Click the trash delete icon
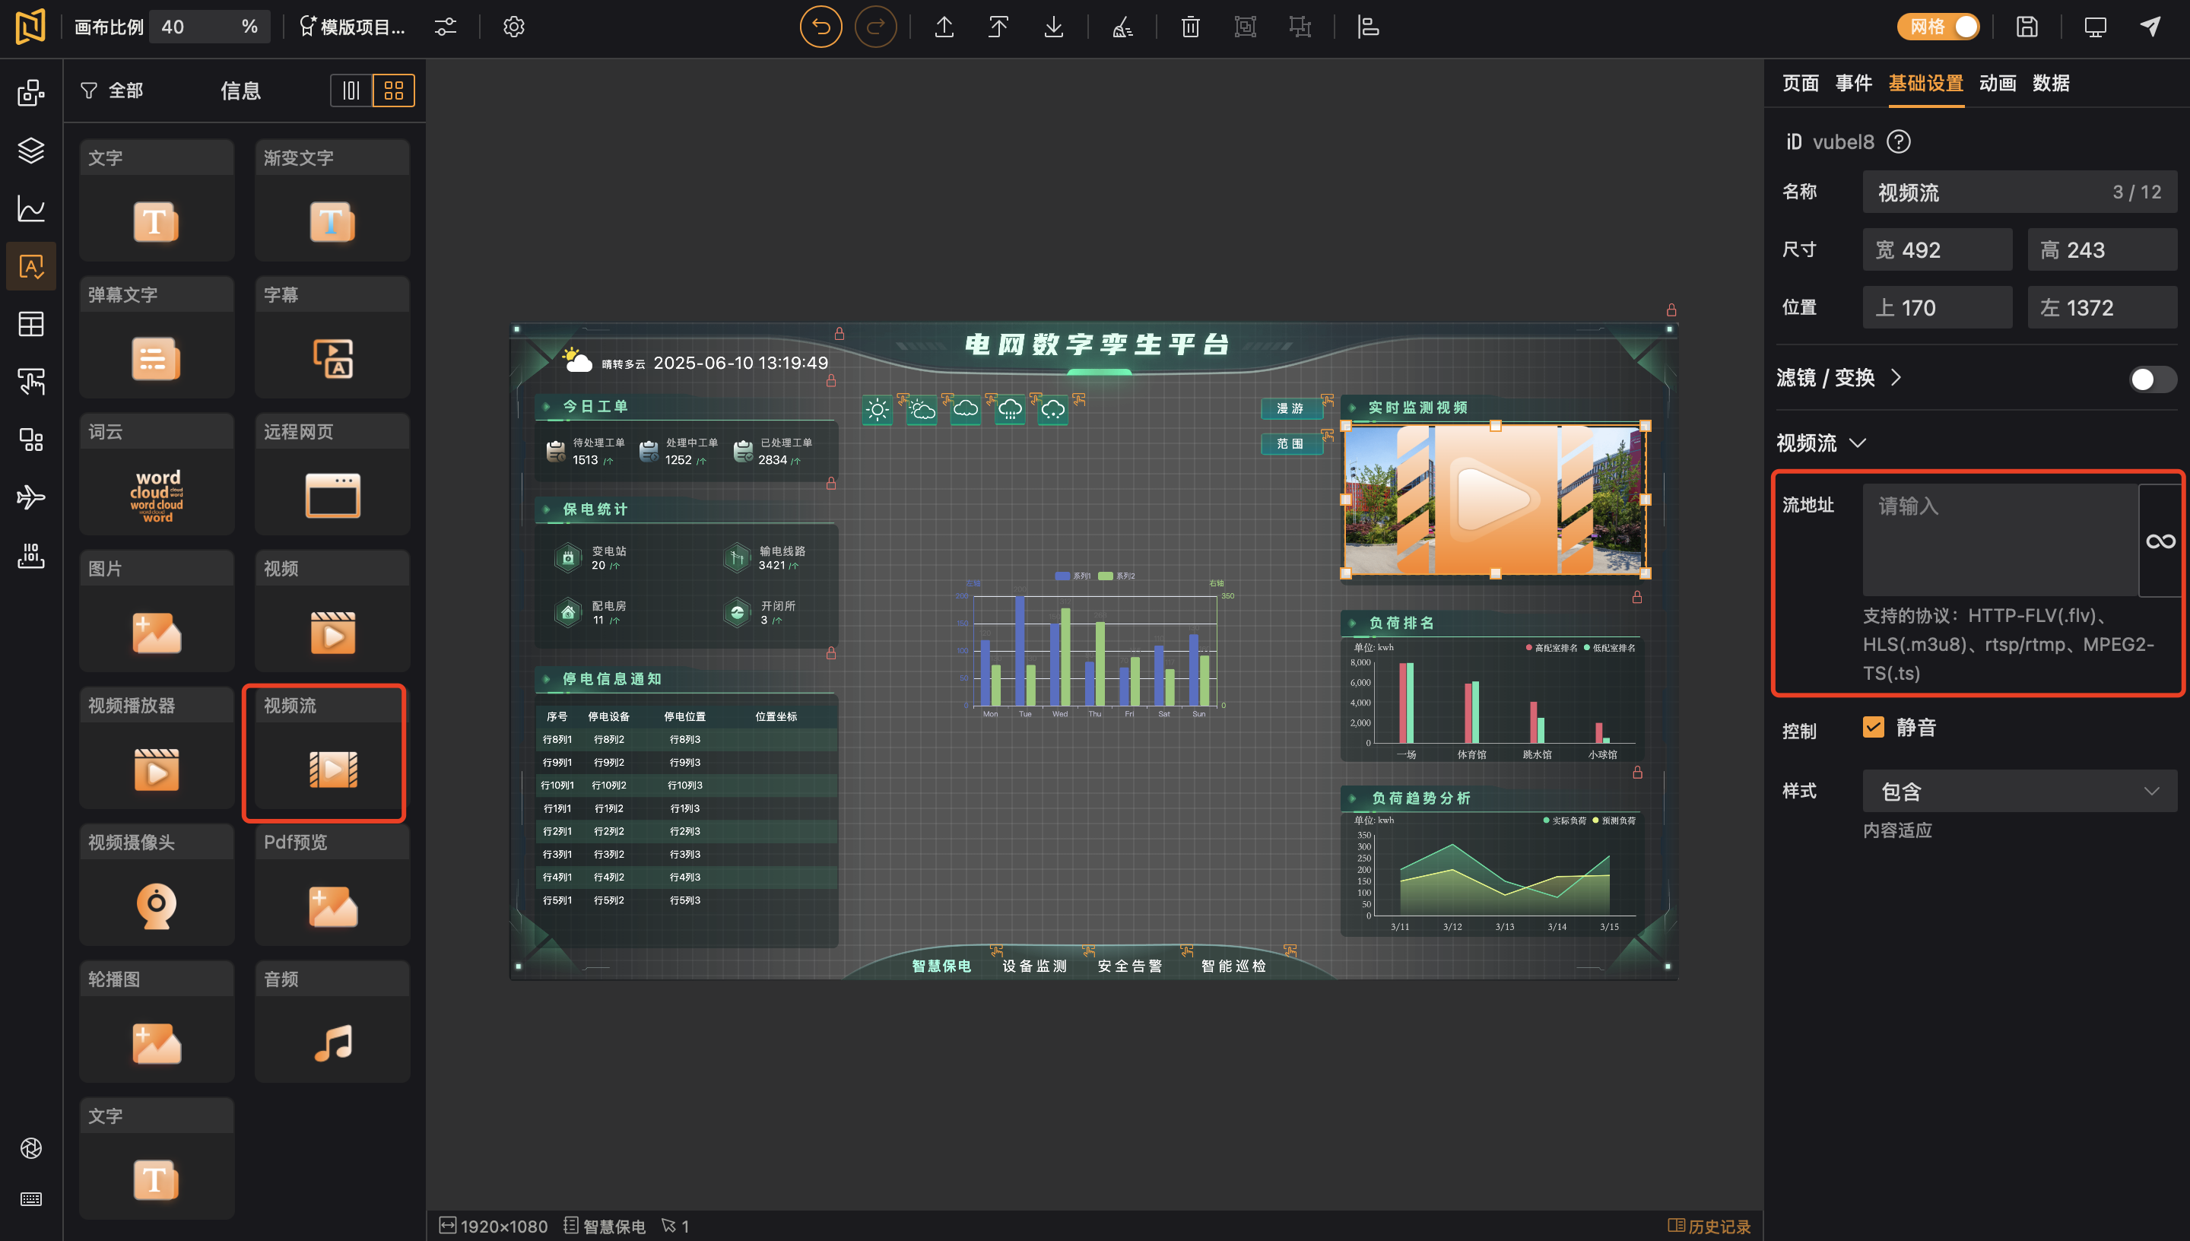 pyautogui.click(x=1191, y=27)
